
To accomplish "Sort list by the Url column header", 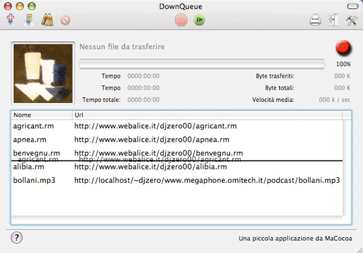I will tap(206, 114).
